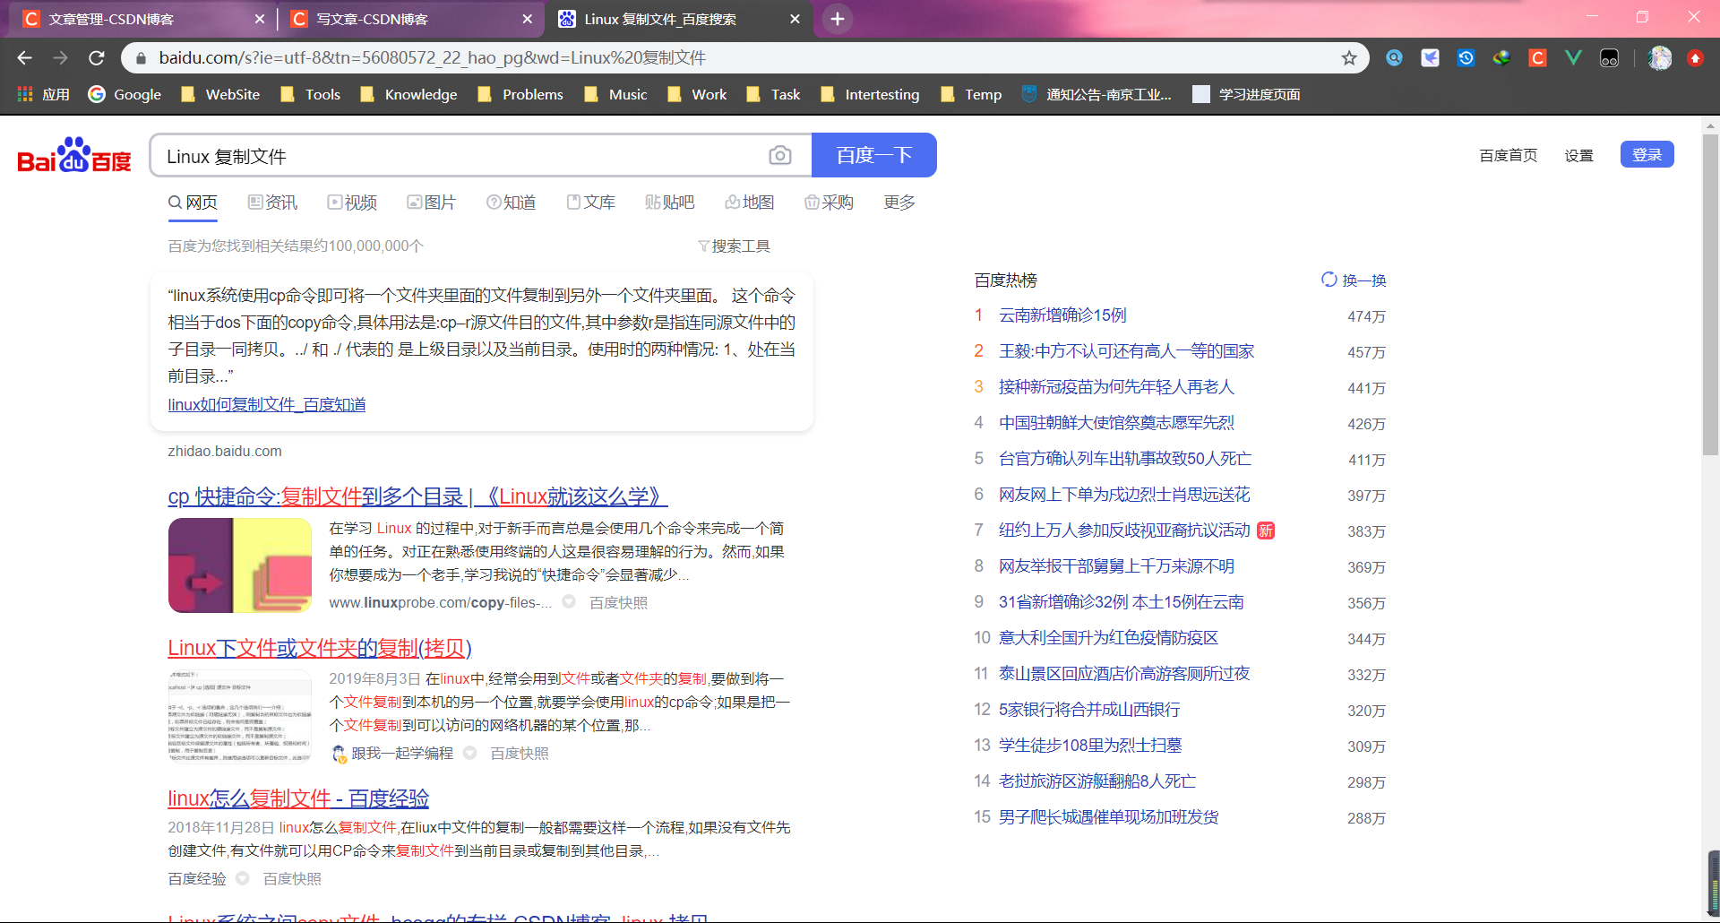
Task: Click the blue history clock extension icon
Action: point(1466,58)
